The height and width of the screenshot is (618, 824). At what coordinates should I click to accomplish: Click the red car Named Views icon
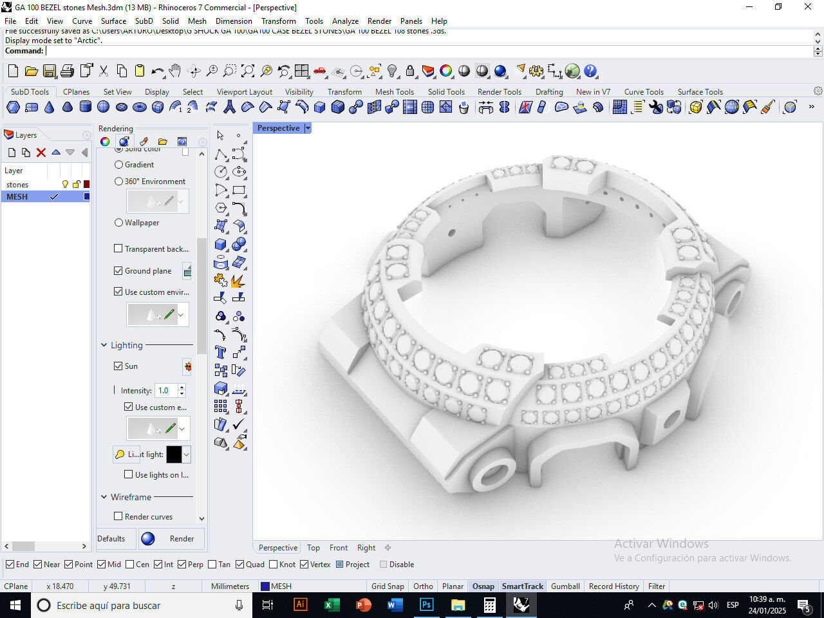click(320, 71)
